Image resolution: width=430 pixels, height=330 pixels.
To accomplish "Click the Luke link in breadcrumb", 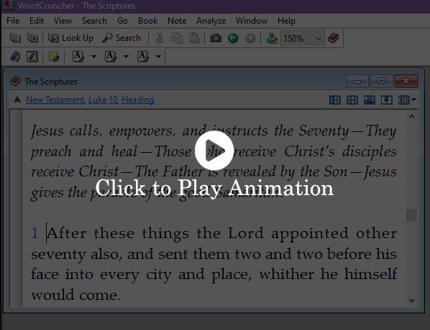I will (97, 100).
